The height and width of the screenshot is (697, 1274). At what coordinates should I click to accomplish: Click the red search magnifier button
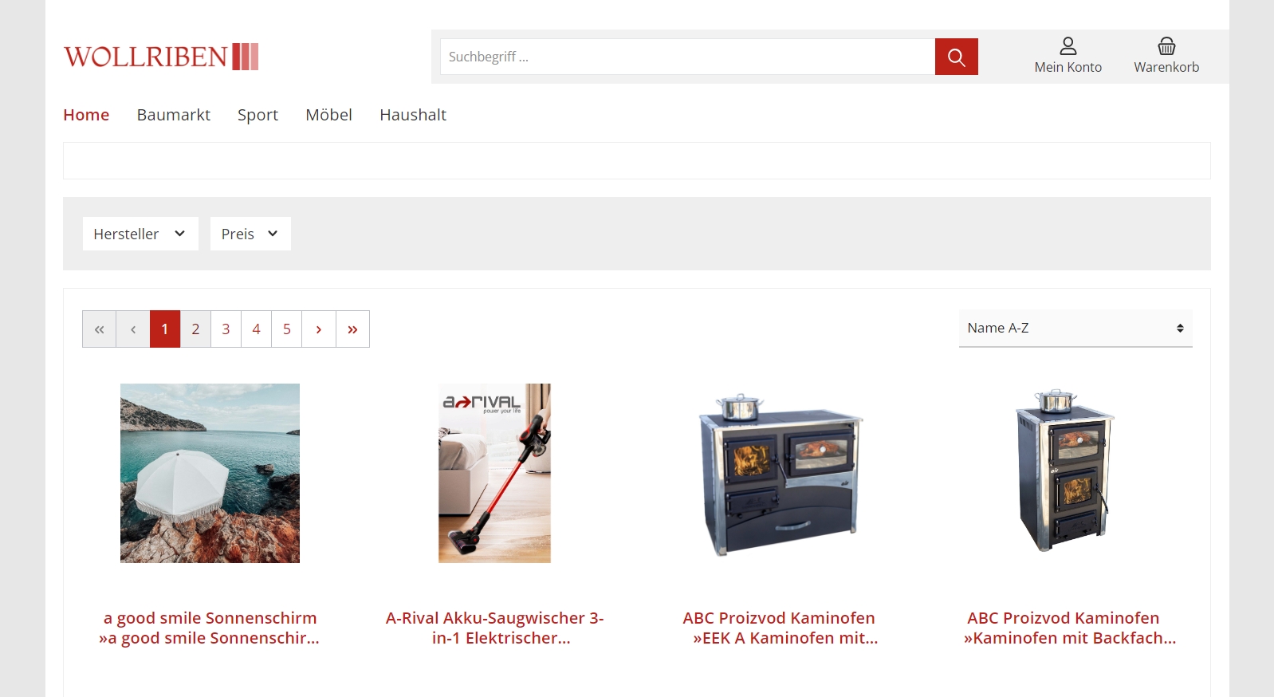point(956,57)
